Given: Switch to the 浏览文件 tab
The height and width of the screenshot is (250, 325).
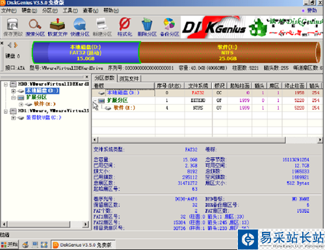Looking at the screenshot, I should [129, 79].
